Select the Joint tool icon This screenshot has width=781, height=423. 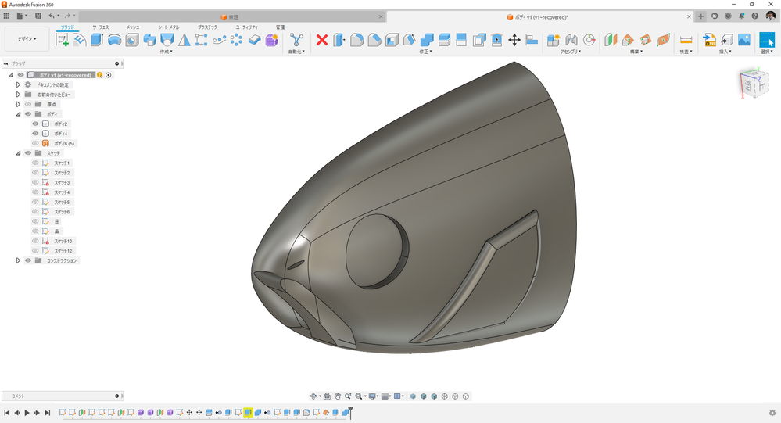tap(571, 40)
